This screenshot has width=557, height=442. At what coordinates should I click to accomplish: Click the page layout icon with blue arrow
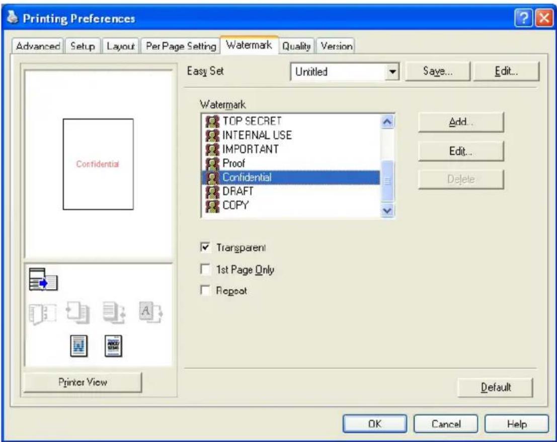point(43,280)
